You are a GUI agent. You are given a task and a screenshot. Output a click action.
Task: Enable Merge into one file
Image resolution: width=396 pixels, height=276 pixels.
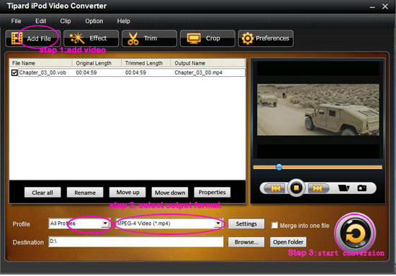point(274,225)
